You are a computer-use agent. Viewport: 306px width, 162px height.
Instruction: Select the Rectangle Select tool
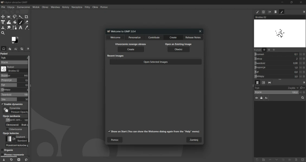pyautogui.click(x=9, y=17)
